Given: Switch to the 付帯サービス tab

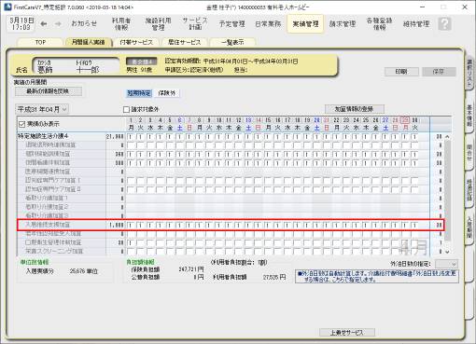Looking at the screenshot, I should click(136, 42).
